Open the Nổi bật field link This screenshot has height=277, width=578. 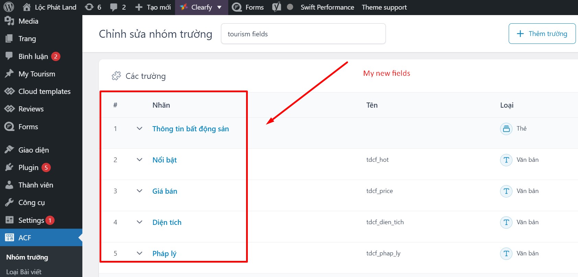pyautogui.click(x=164, y=160)
